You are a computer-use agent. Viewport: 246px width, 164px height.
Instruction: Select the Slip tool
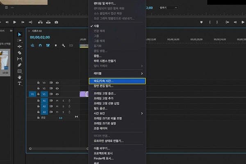click(20, 59)
